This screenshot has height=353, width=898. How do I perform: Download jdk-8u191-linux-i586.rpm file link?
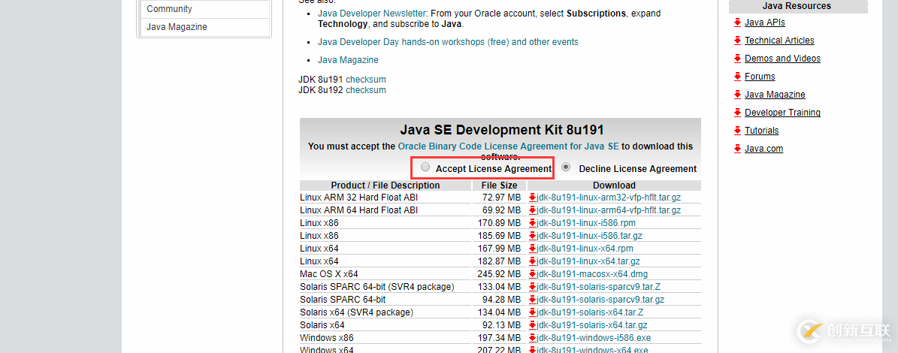coord(586,223)
